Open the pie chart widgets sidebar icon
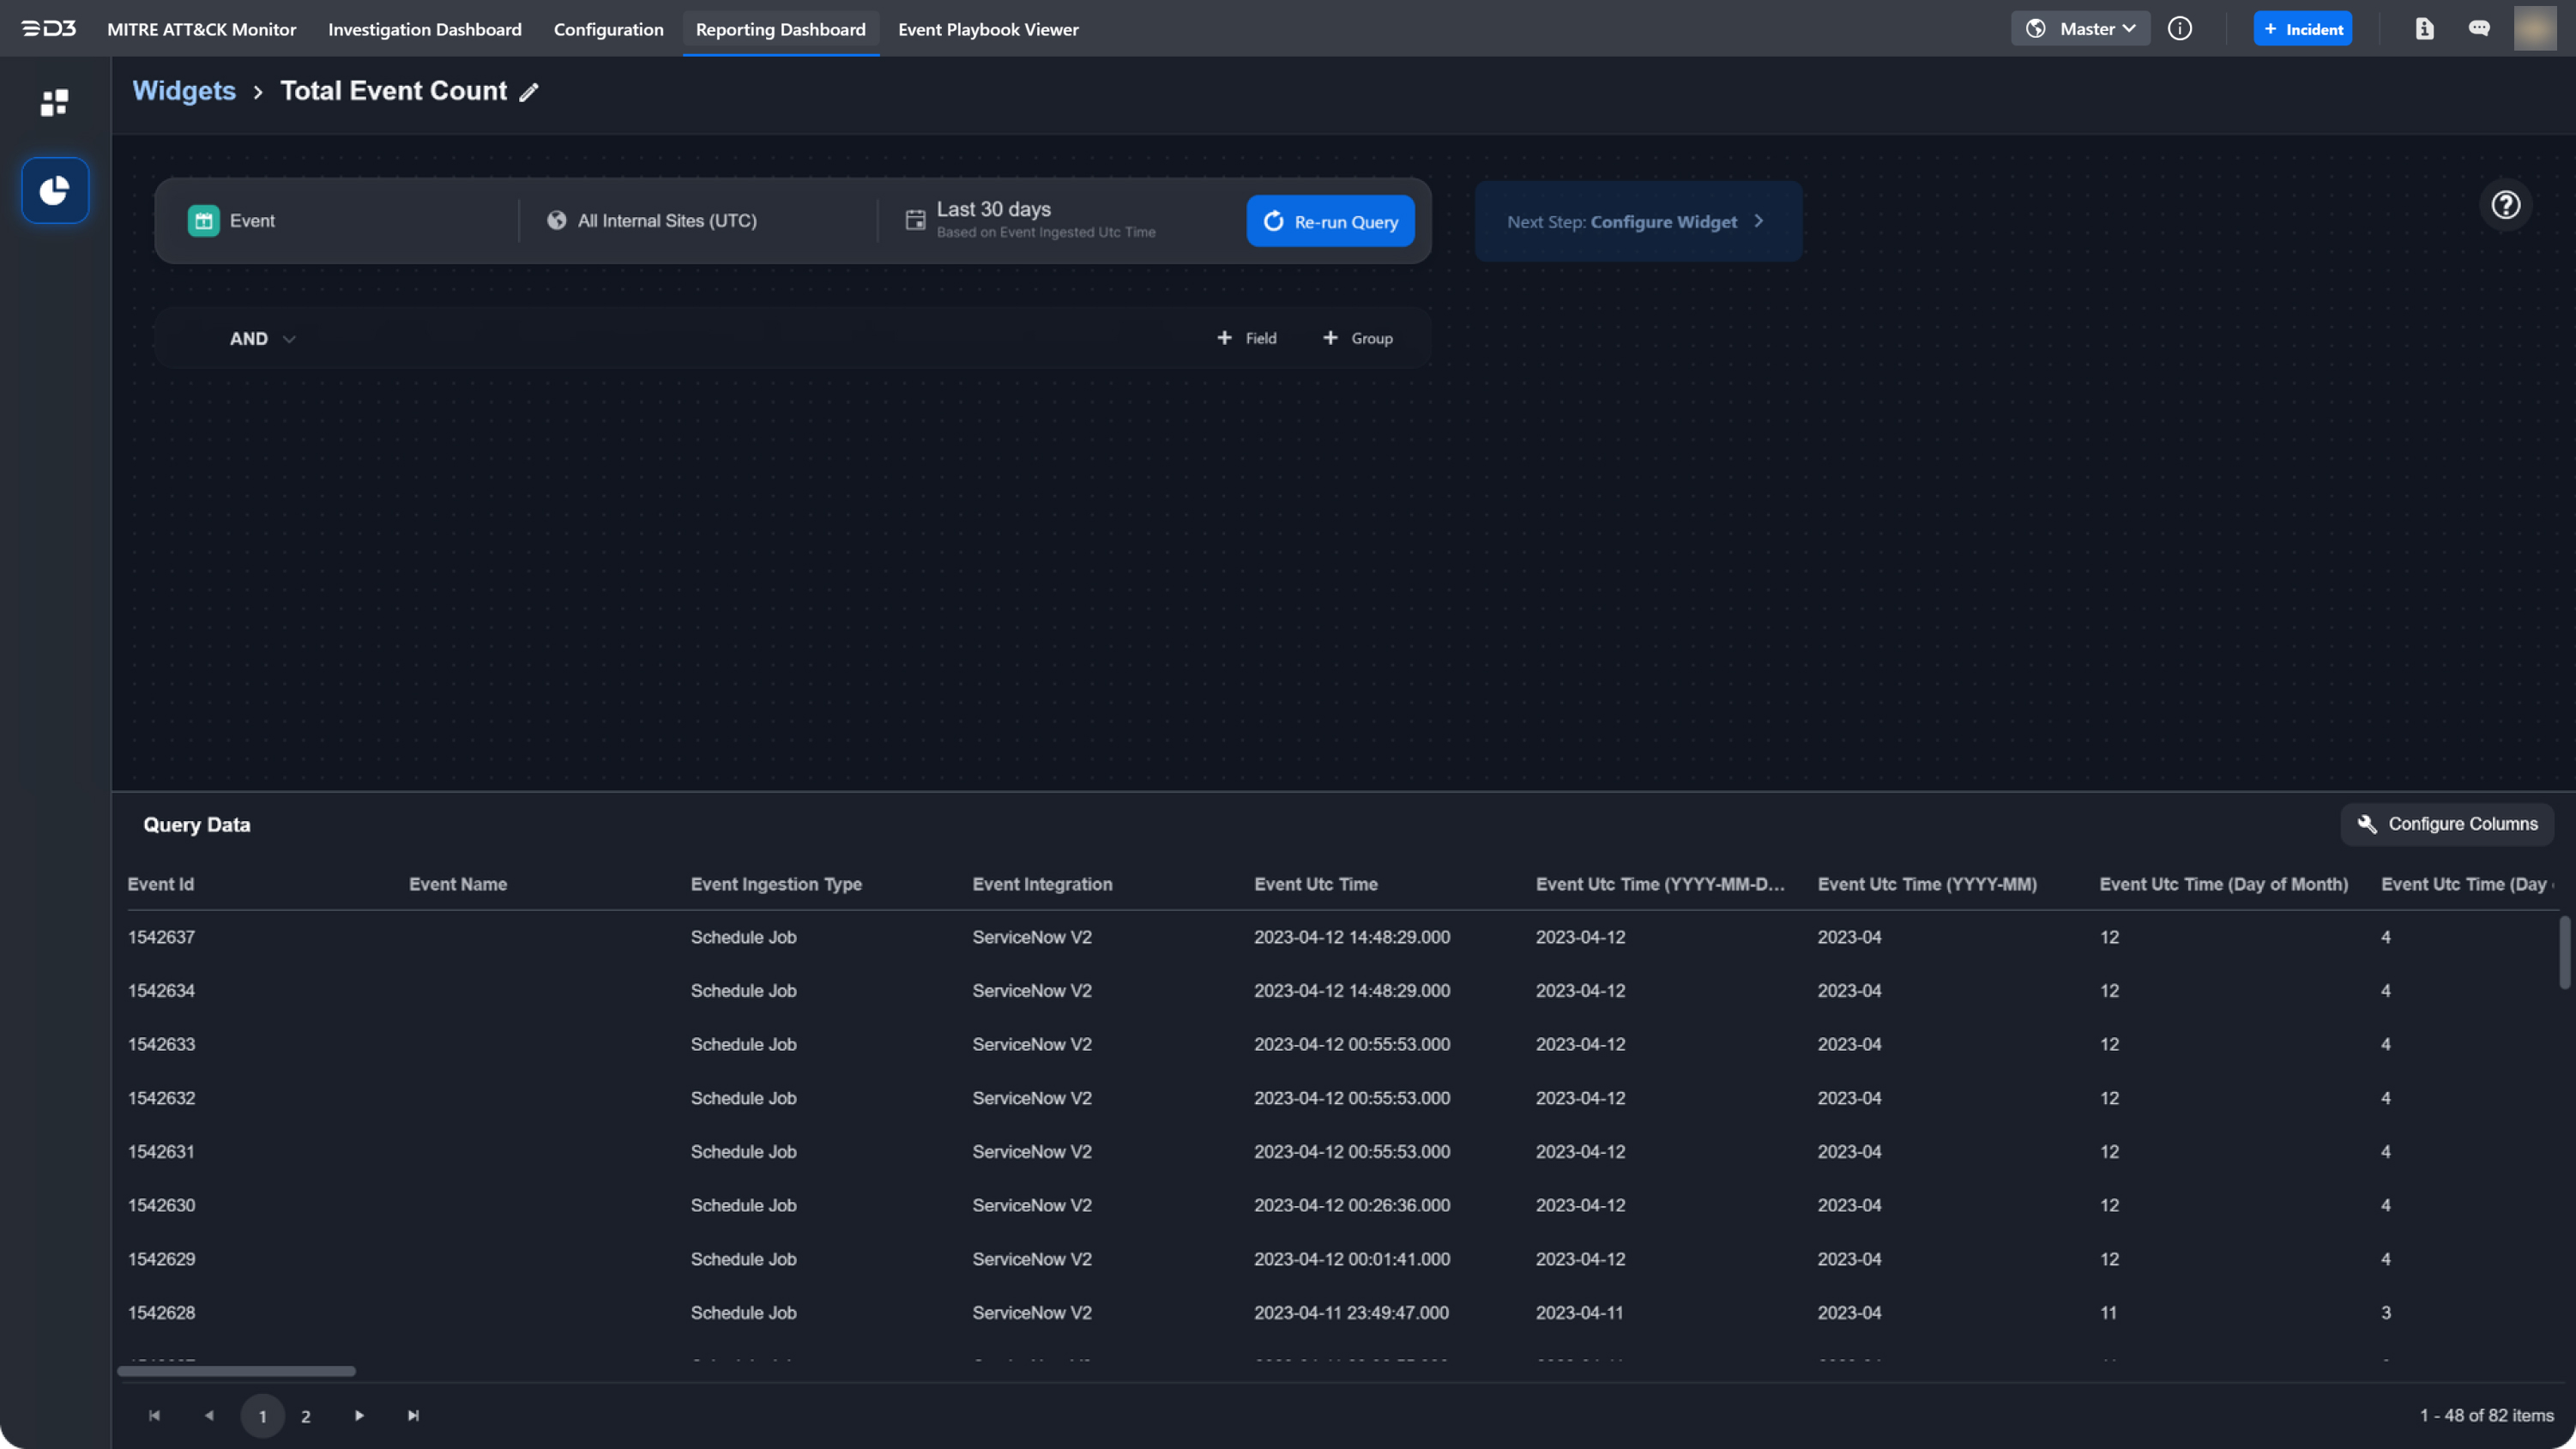 pyautogui.click(x=54, y=190)
